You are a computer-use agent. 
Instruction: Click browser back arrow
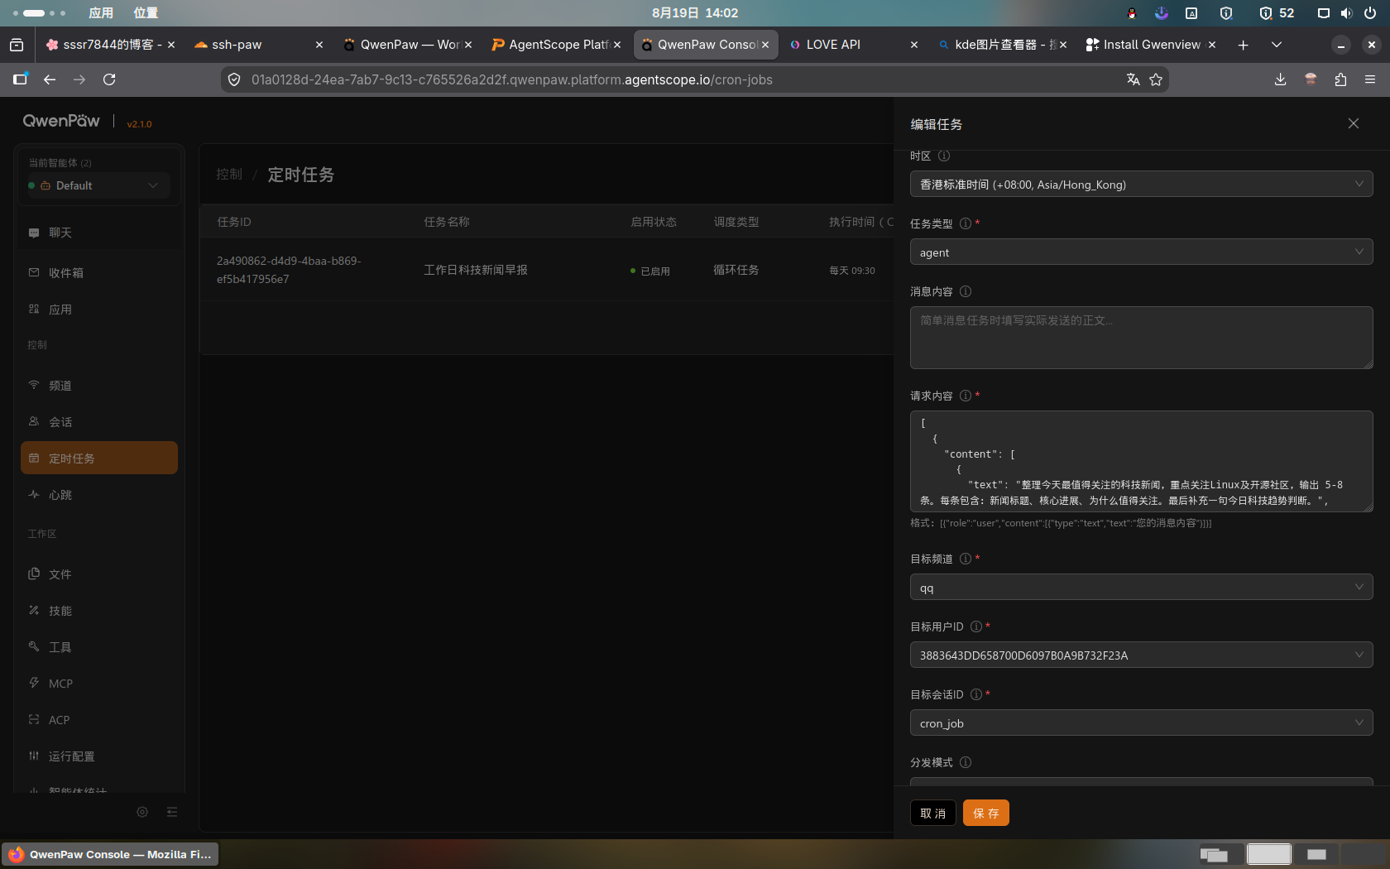pyautogui.click(x=50, y=79)
